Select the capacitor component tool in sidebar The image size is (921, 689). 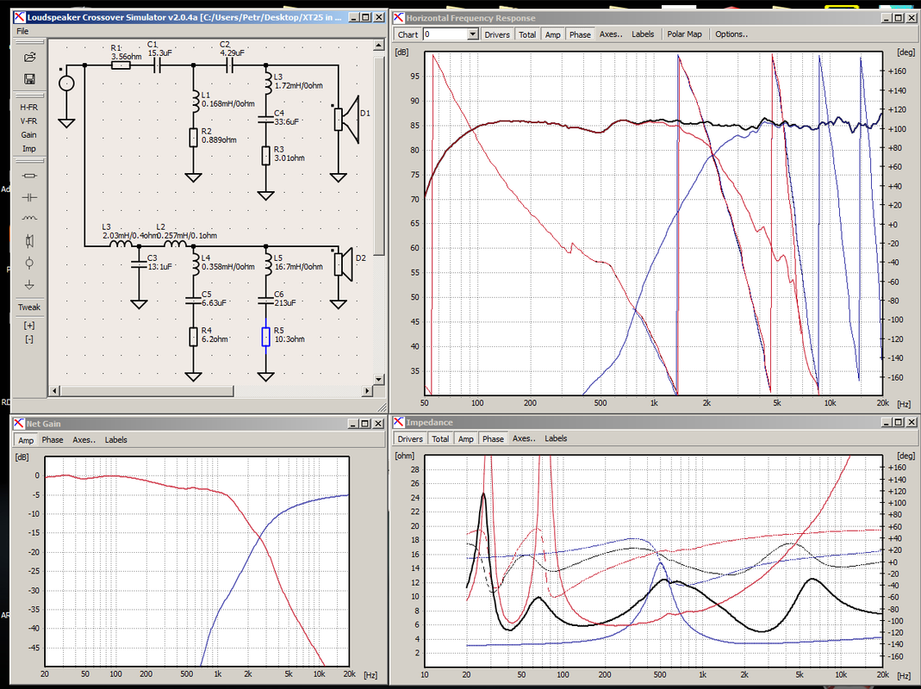click(x=29, y=197)
